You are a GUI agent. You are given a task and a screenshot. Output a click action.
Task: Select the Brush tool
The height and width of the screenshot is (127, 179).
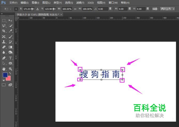pos(10,37)
